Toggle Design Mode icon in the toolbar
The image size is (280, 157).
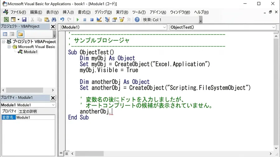99,20
